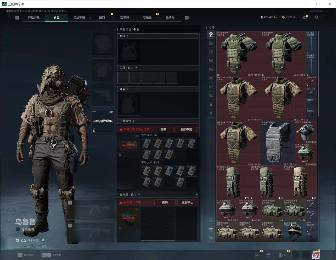The height and width of the screenshot is (260, 336).
Task: Open the 部门 tab
Action: tap(102, 18)
